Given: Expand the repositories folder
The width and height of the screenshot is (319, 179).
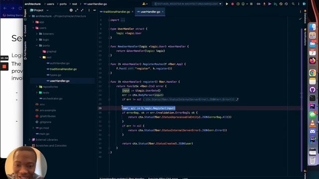Looking at the screenshot, I should [x=37, y=87].
